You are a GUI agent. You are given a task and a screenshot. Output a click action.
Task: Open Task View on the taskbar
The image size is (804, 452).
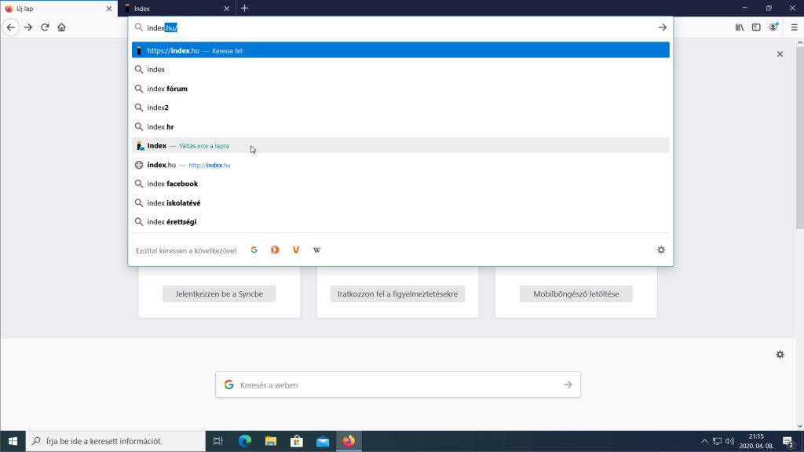pyautogui.click(x=218, y=441)
